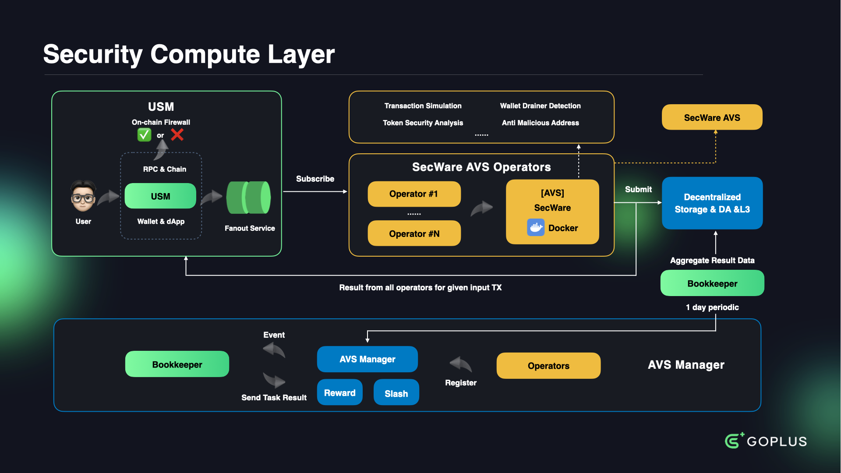Click the GoPlus logo

click(x=766, y=441)
